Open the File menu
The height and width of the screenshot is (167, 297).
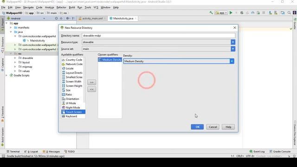3,7
